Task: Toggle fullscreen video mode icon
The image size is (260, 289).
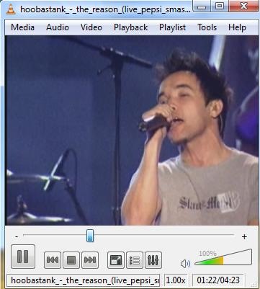Action: 116,260
